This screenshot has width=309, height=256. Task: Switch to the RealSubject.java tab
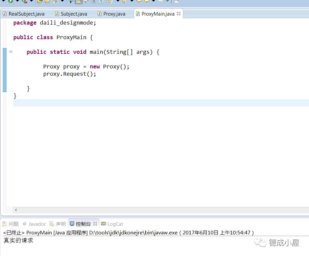24,14
